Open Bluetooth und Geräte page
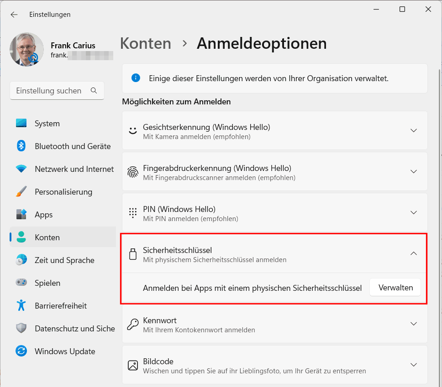Viewport: 442px width, 387px height. click(x=63, y=146)
